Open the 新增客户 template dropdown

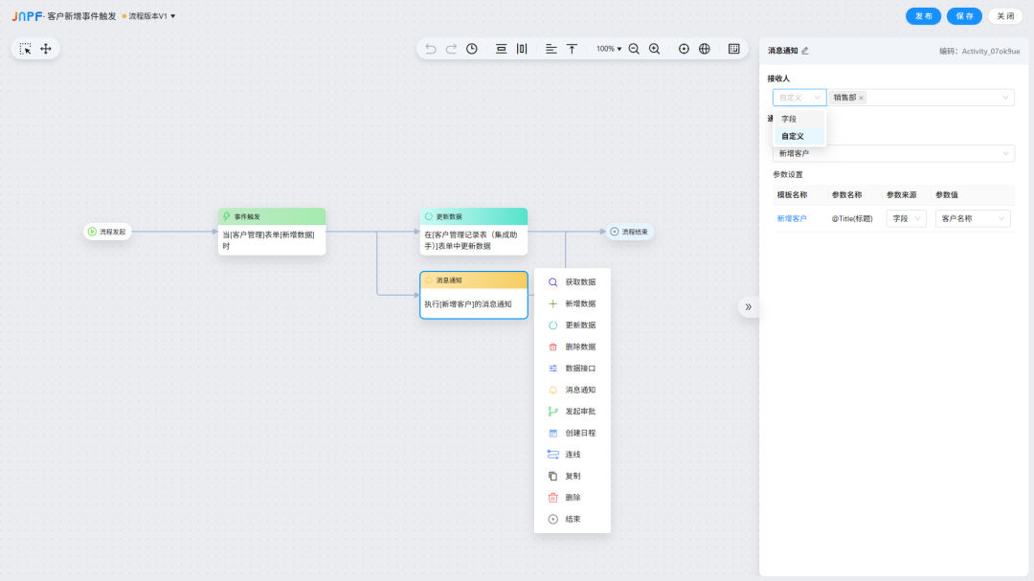[x=893, y=154]
